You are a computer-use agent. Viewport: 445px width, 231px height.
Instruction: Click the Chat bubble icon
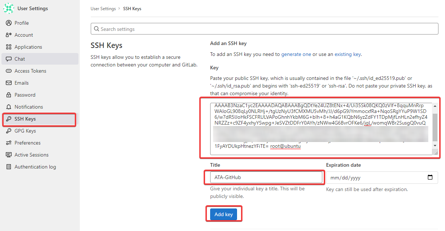pos(9,59)
